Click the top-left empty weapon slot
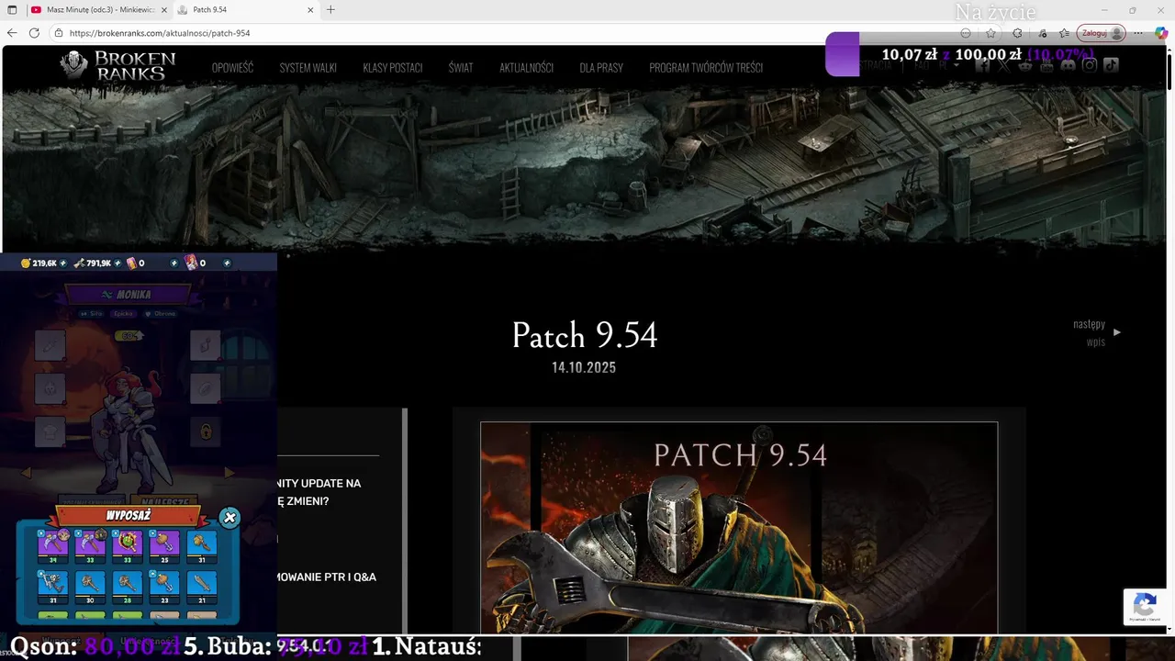This screenshot has height=661, width=1175. (50, 345)
